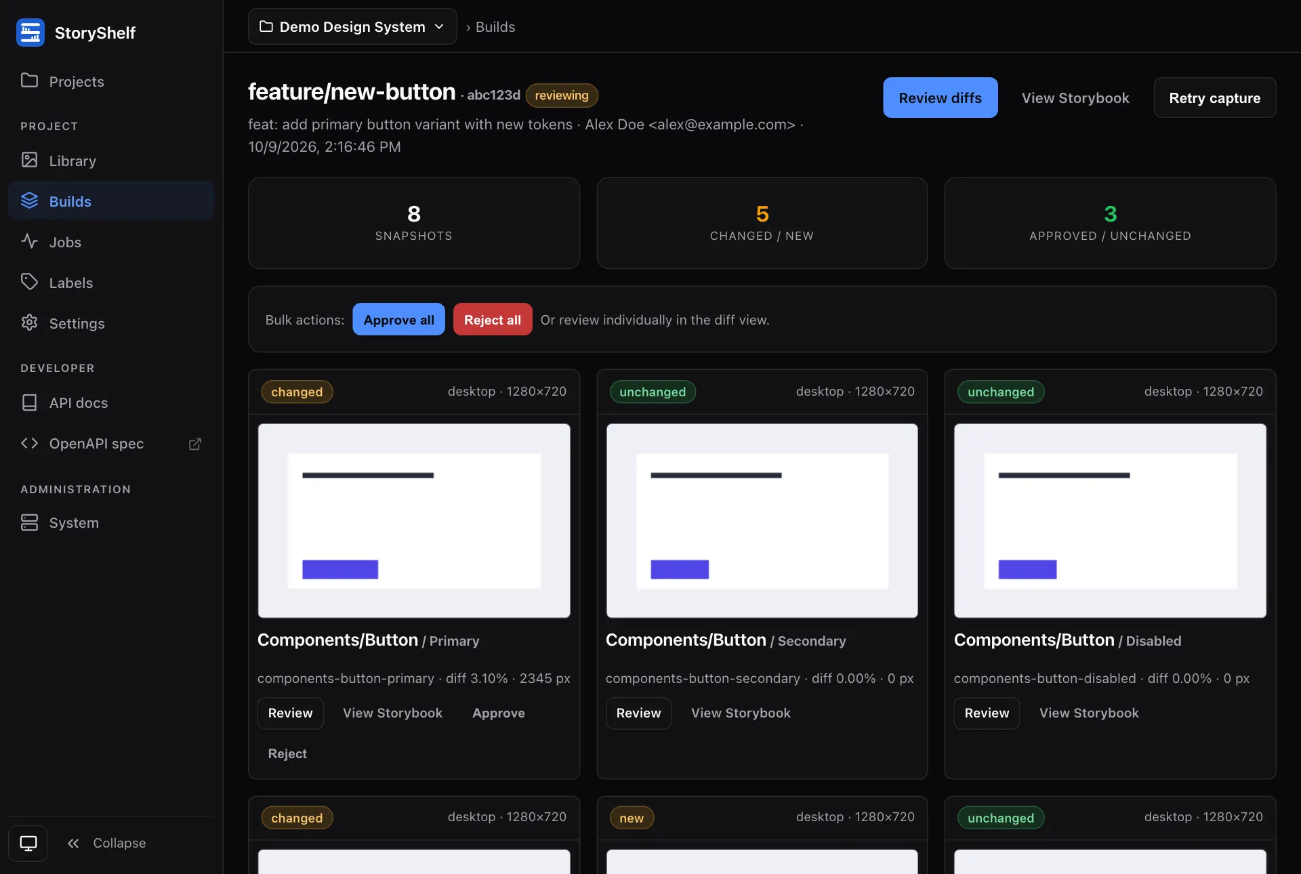Open the Labels page
Screen dimensions: 1301x874
(111, 283)
